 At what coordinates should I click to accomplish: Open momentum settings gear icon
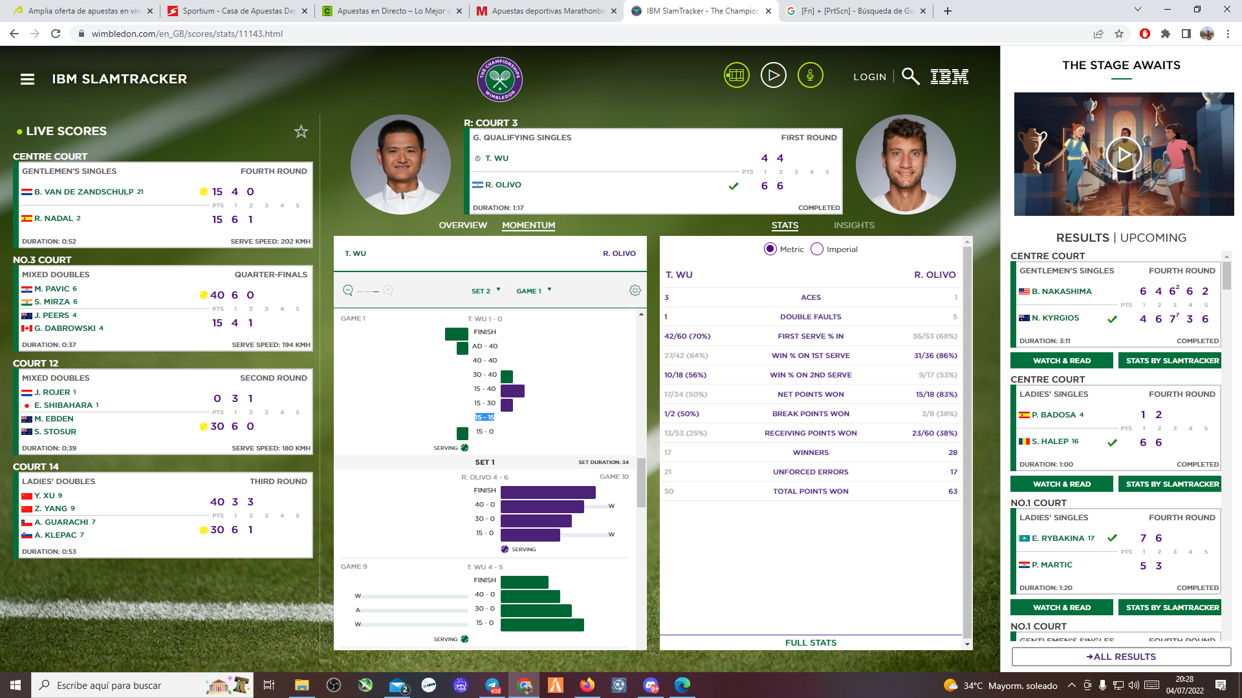pos(635,290)
